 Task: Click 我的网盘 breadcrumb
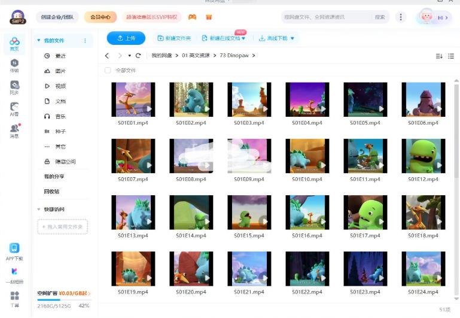(162, 56)
